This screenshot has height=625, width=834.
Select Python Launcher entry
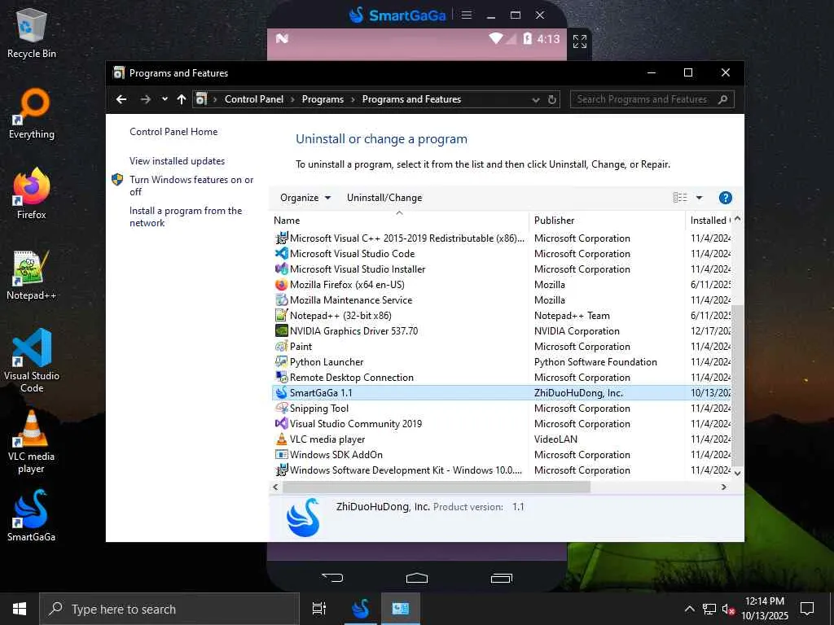point(326,362)
